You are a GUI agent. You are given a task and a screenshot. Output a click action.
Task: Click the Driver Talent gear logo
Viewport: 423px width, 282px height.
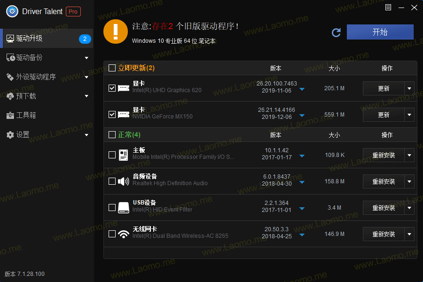coord(12,11)
